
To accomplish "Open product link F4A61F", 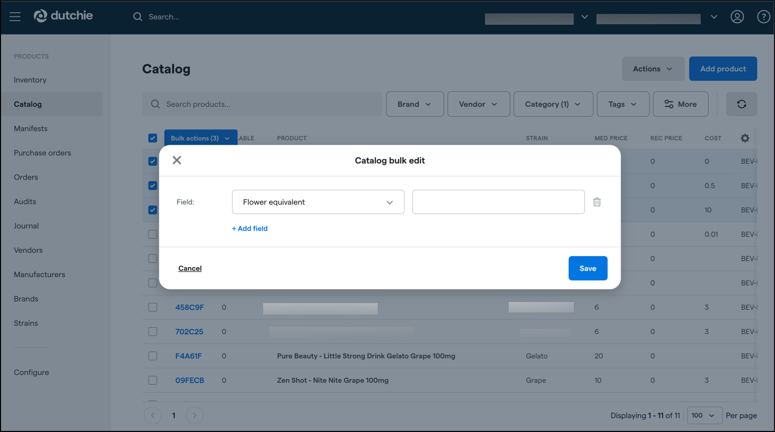I will point(188,356).
